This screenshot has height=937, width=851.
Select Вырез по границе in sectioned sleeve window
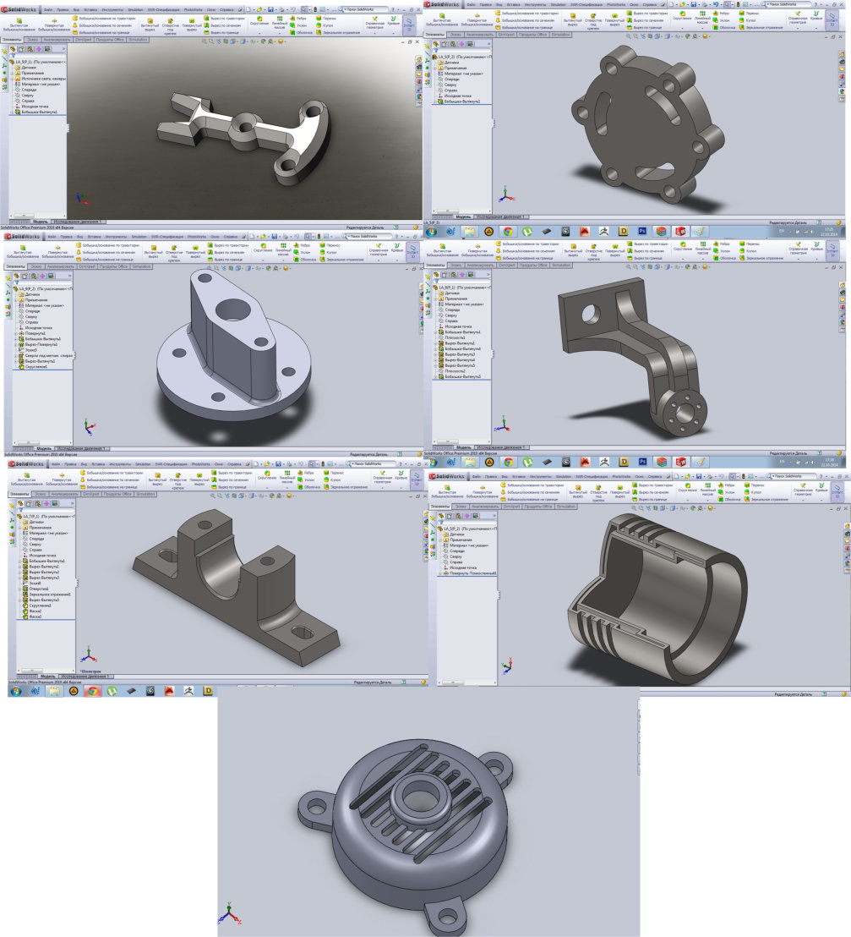coord(650,500)
